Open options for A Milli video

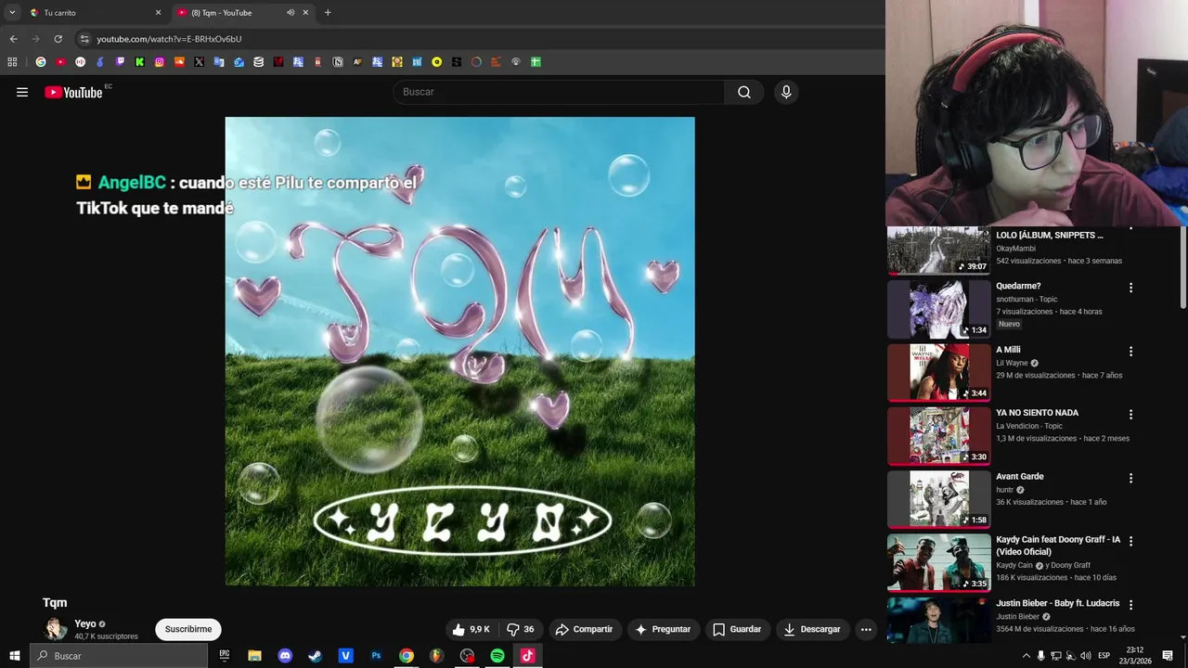1130,352
